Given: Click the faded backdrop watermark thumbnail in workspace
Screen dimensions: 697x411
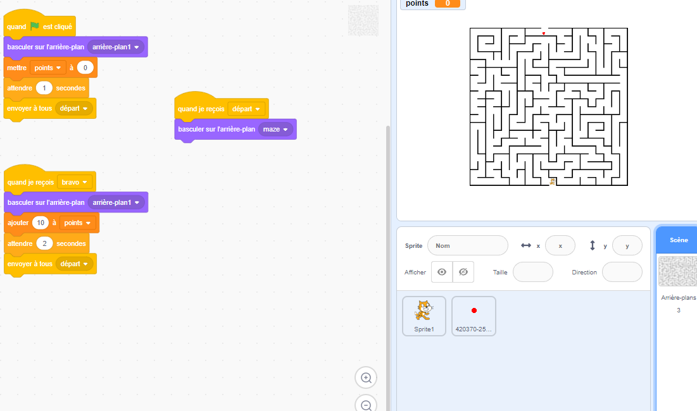Looking at the screenshot, I should coord(363,20).
